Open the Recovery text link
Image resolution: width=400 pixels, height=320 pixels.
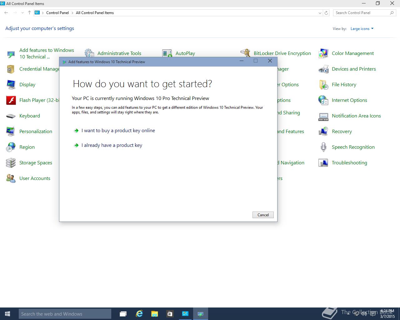click(x=342, y=132)
